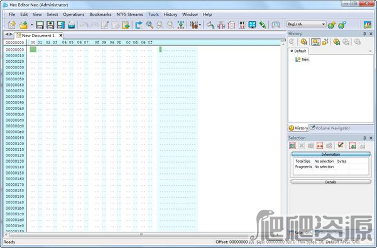Viewport: 377px width, 248px height.
Task: Open the History panel options dropdown arrow
Action: coord(370,51)
